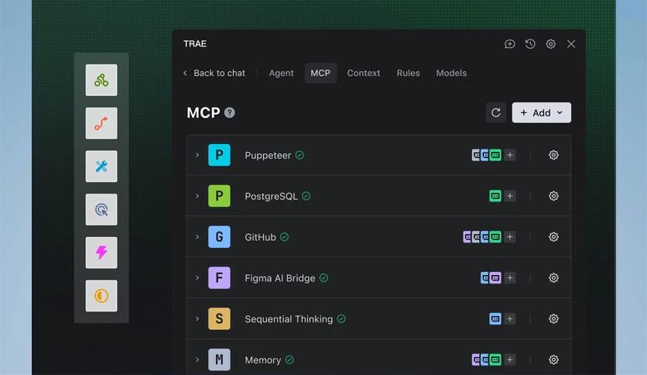The image size is (647, 375).
Task: Open Figma AI Bridge settings gear
Action: tap(553, 278)
